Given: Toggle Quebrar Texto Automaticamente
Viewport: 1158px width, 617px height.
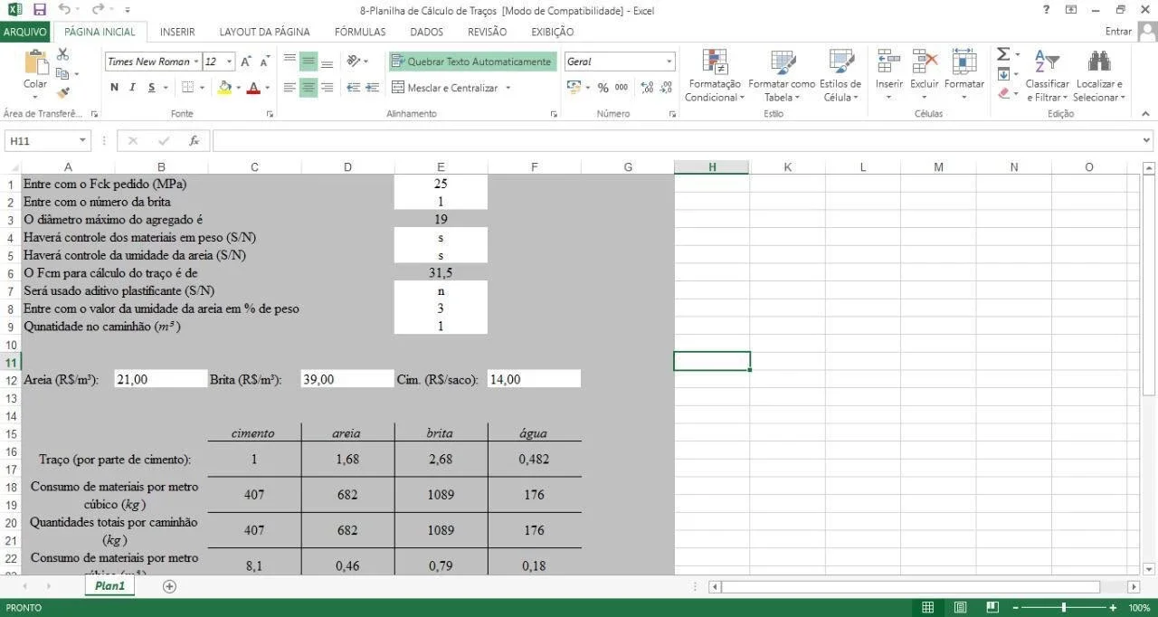Looking at the screenshot, I should [x=471, y=62].
